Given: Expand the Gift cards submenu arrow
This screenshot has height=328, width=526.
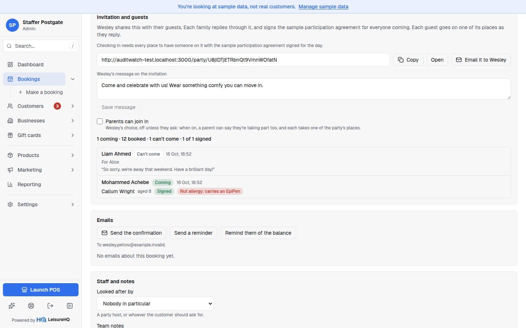Looking at the screenshot, I should [x=73, y=135].
